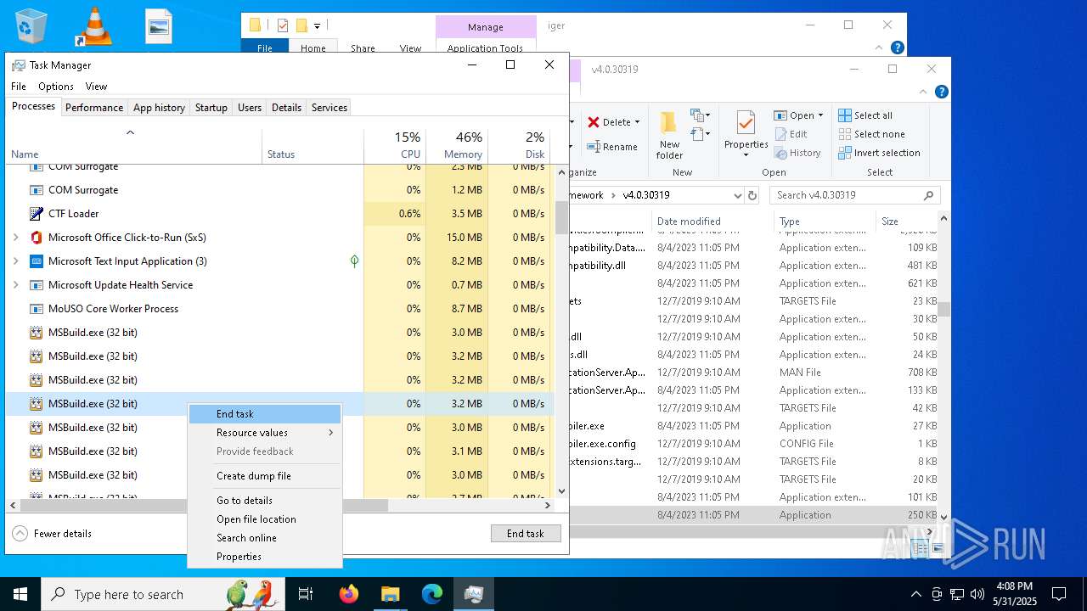1087x611 pixels.
Task: Click the CTF Loader process icon
Action: click(37, 214)
